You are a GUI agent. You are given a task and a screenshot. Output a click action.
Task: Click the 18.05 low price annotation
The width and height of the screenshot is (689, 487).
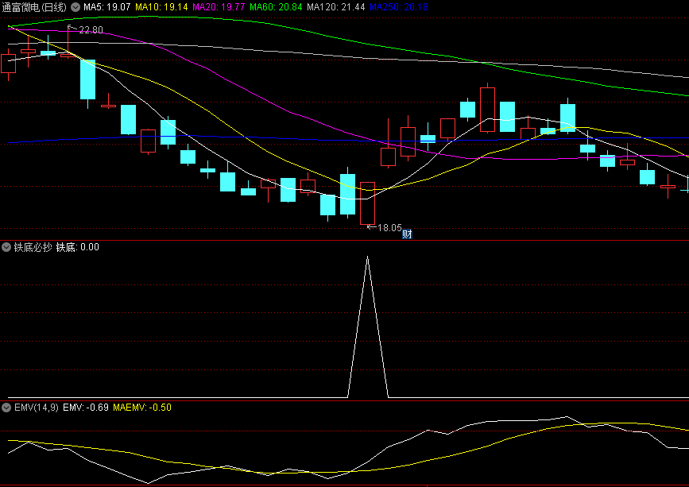pyautogui.click(x=389, y=227)
